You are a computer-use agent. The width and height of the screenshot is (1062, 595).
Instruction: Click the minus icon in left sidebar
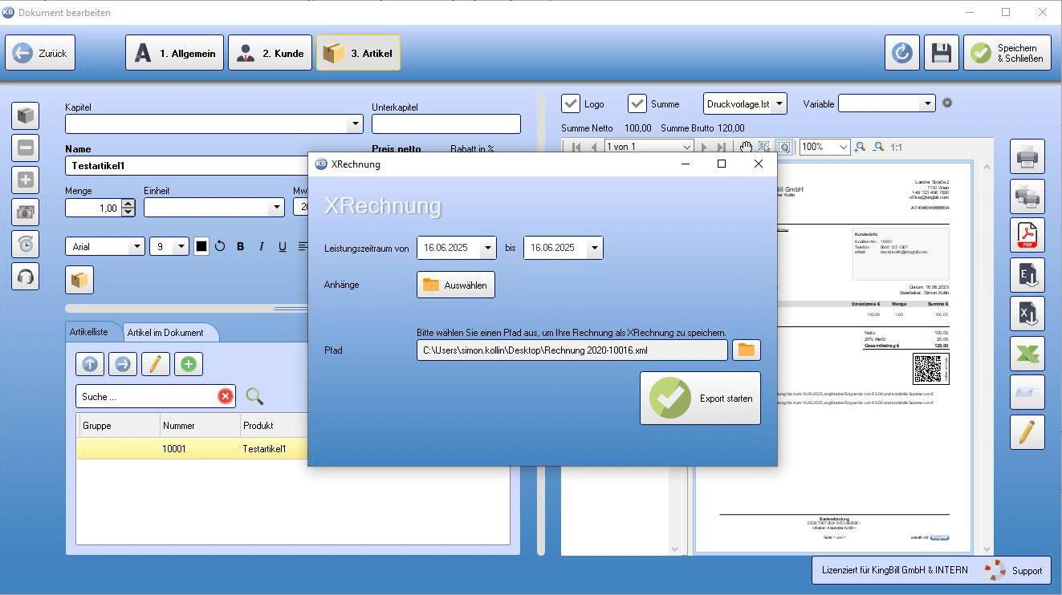coord(26,148)
